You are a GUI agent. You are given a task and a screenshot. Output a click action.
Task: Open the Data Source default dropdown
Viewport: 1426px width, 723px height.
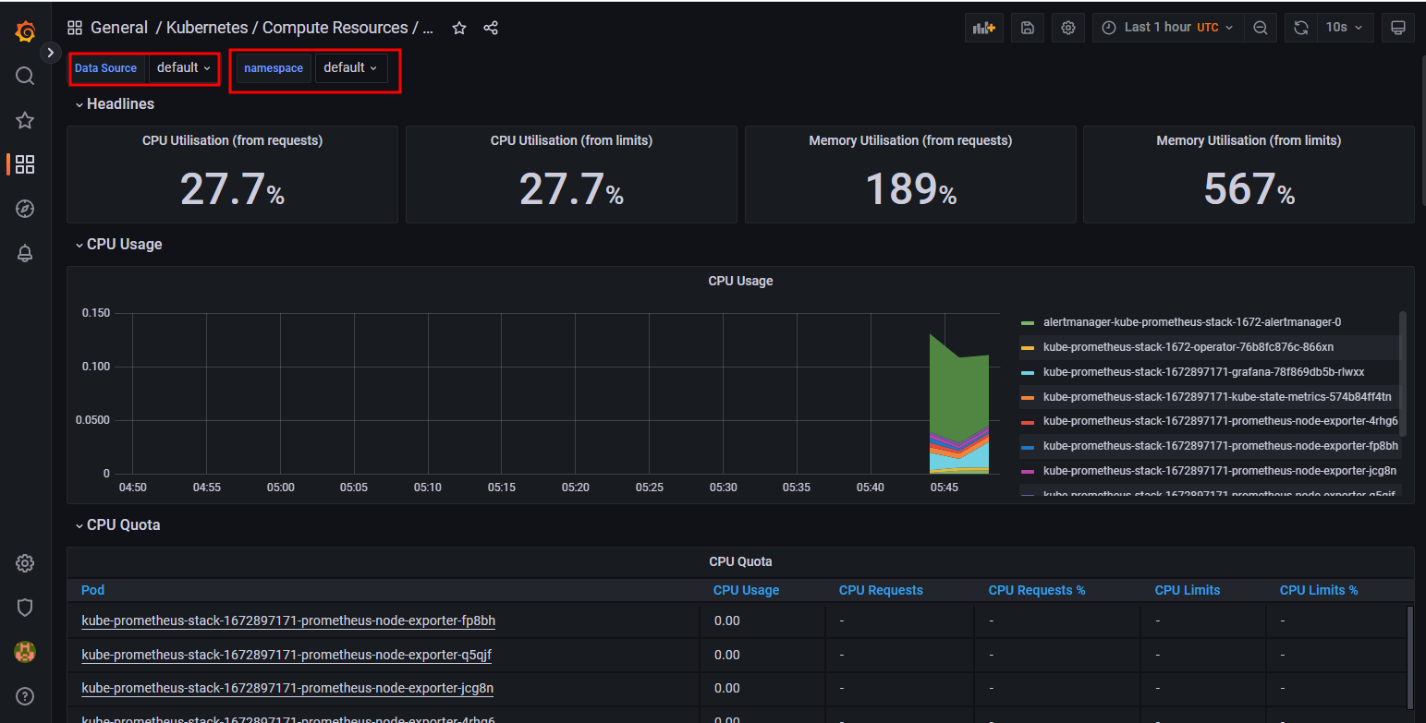coord(184,67)
